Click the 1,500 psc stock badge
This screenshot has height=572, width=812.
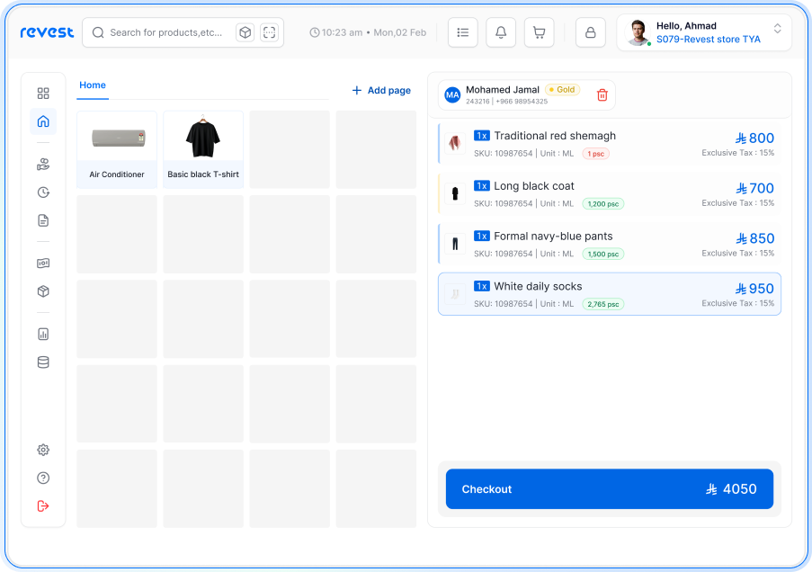point(602,254)
